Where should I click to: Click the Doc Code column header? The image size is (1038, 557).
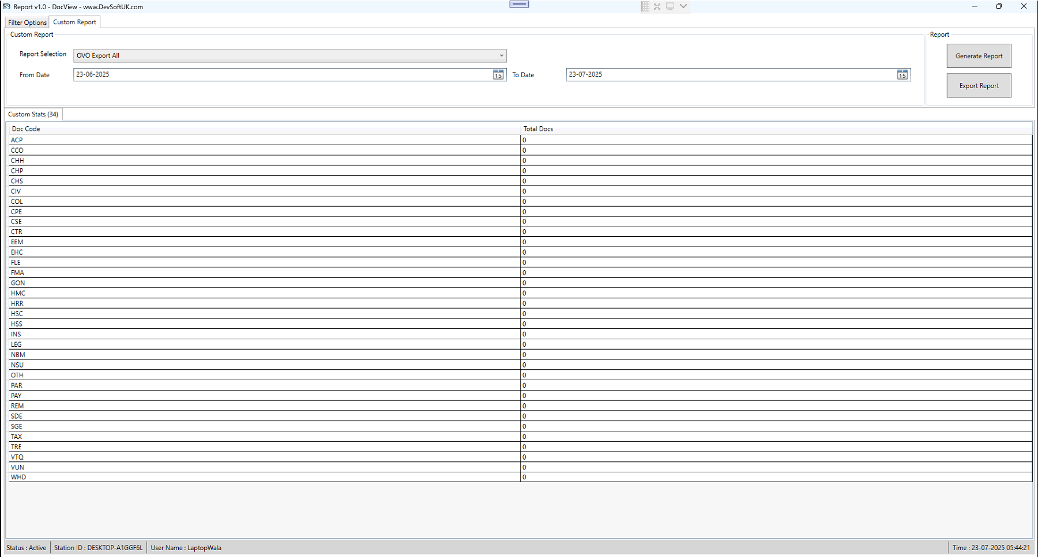pos(25,128)
